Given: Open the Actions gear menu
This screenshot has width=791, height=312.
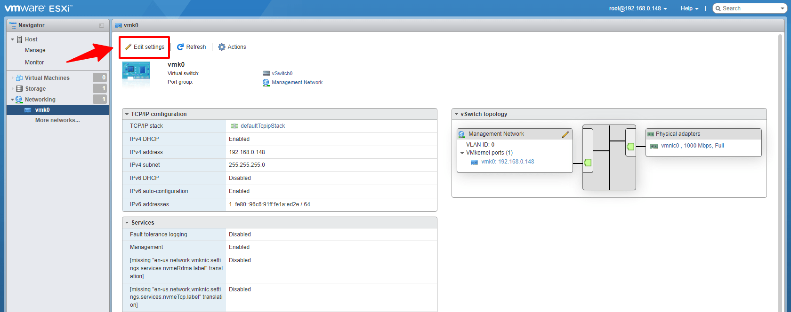Looking at the screenshot, I should pos(232,47).
